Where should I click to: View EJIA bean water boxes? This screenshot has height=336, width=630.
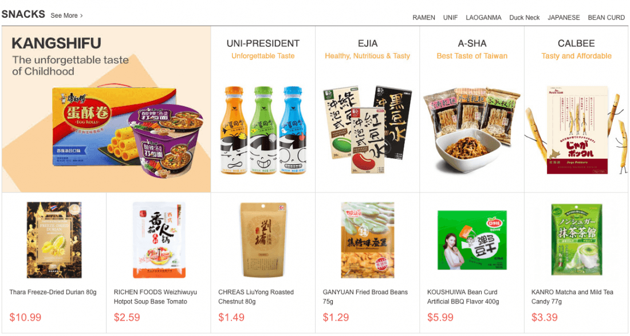[x=367, y=130]
